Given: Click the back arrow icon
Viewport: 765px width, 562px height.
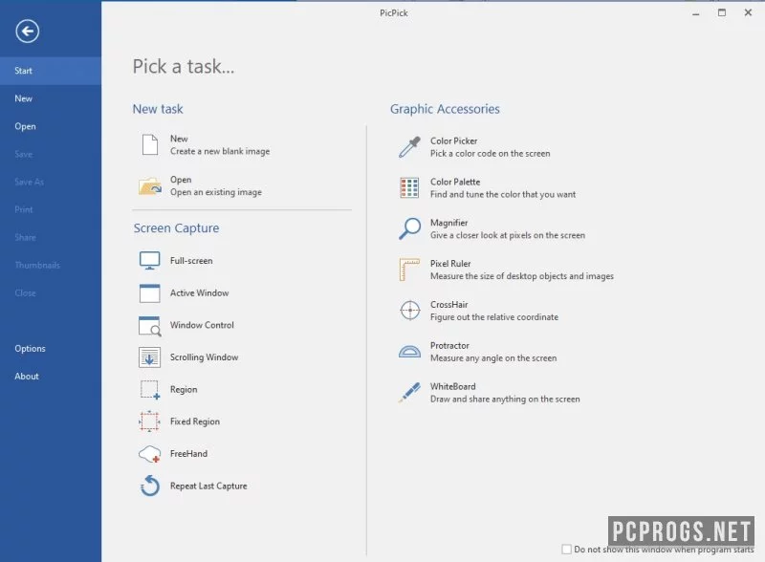Looking at the screenshot, I should pyautogui.click(x=28, y=32).
